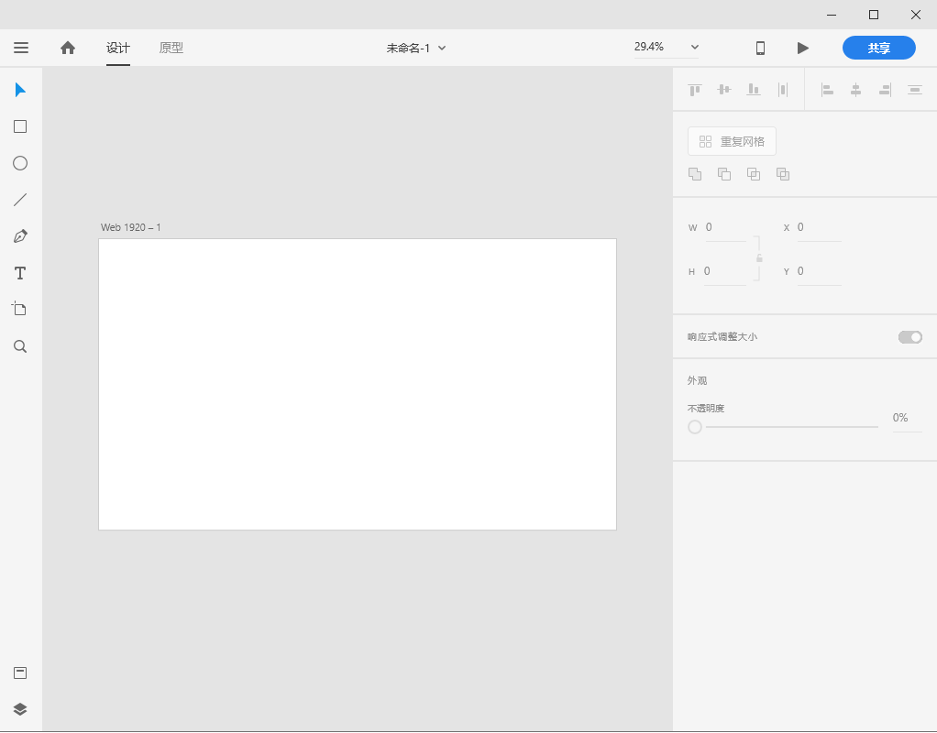937x733 pixels.
Task: Apply the Add boolean operation
Action: [x=695, y=174]
